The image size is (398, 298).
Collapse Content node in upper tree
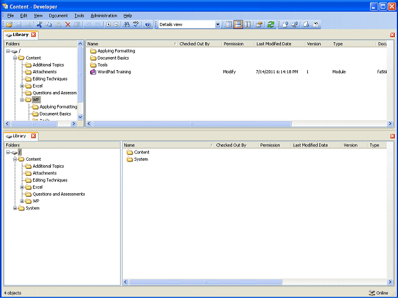[15, 58]
